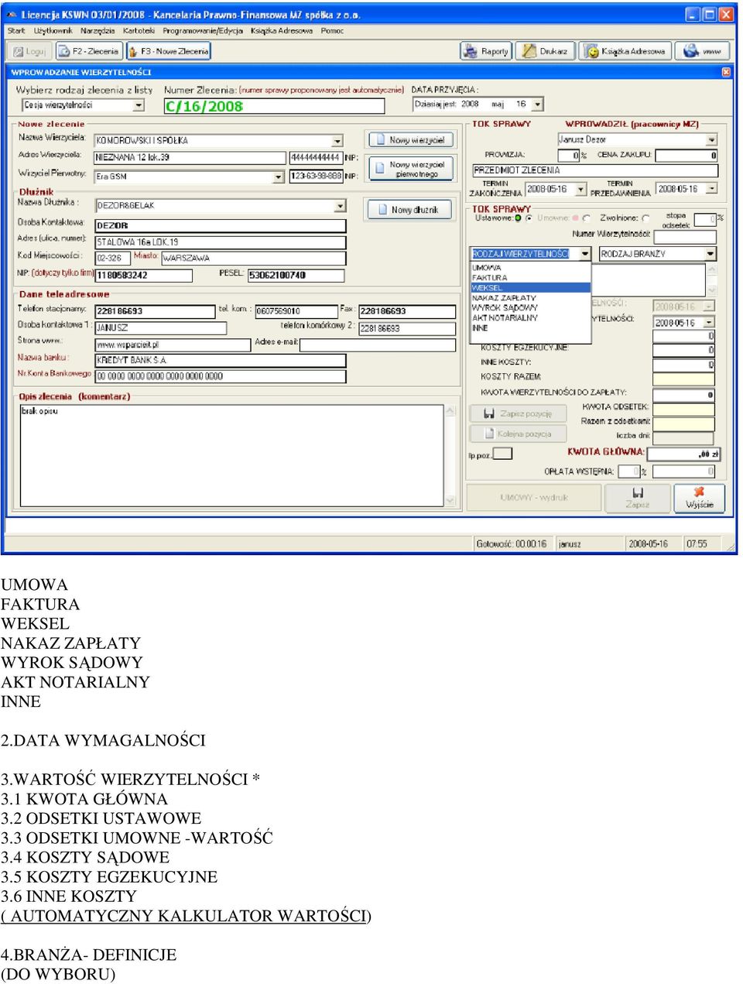The height and width of the screenshot is (984, 743).
Task: Open the Raporty toolbar button
Action: click(x=486, y=51)
